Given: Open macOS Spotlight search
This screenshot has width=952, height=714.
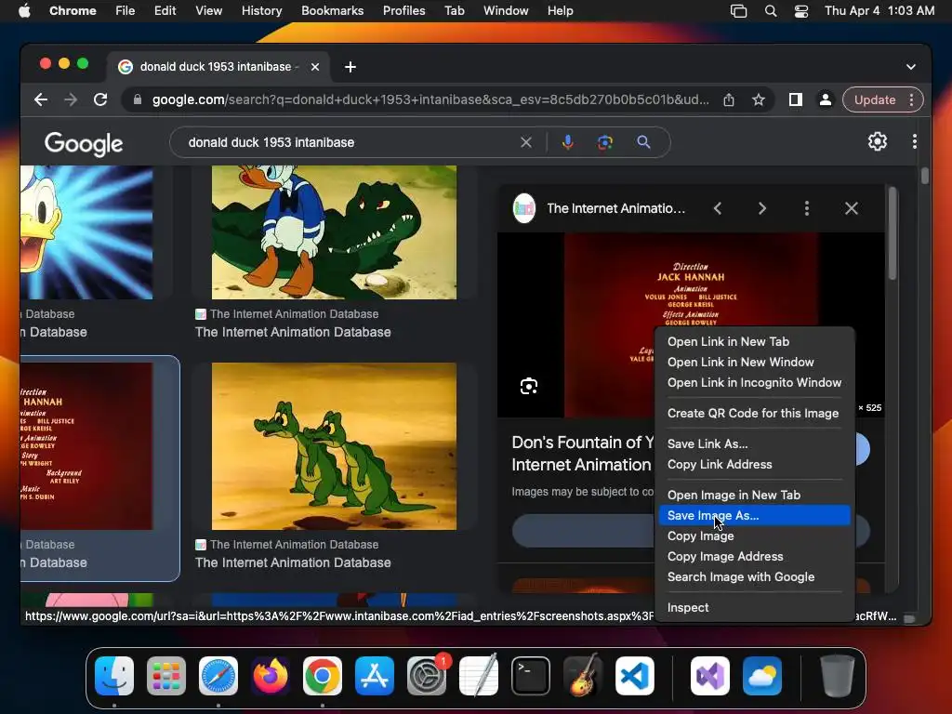Looking at the screenshot, I should point(771,11).
